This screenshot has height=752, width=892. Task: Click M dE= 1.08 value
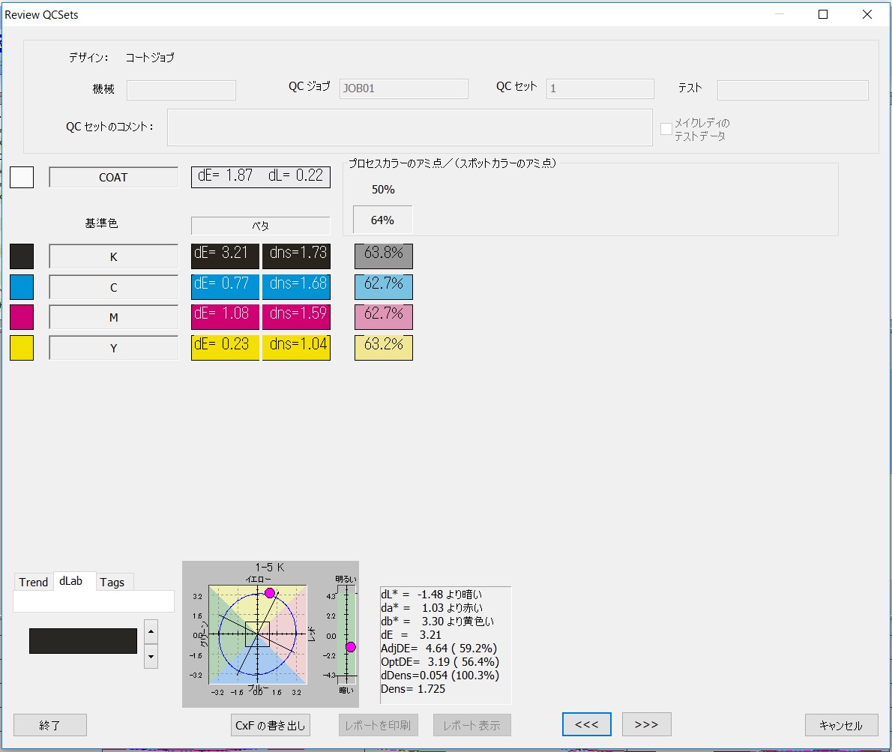coord(226,317)
